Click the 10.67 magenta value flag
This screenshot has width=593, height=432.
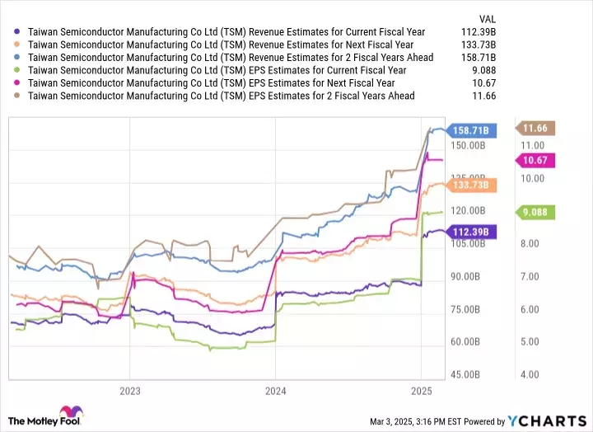tap(535, 160)
